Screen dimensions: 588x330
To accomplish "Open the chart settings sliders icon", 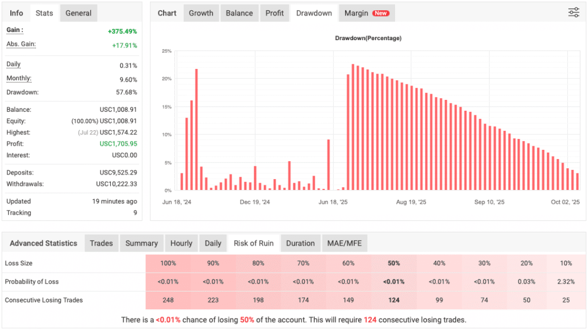I will tap(573, 13).
